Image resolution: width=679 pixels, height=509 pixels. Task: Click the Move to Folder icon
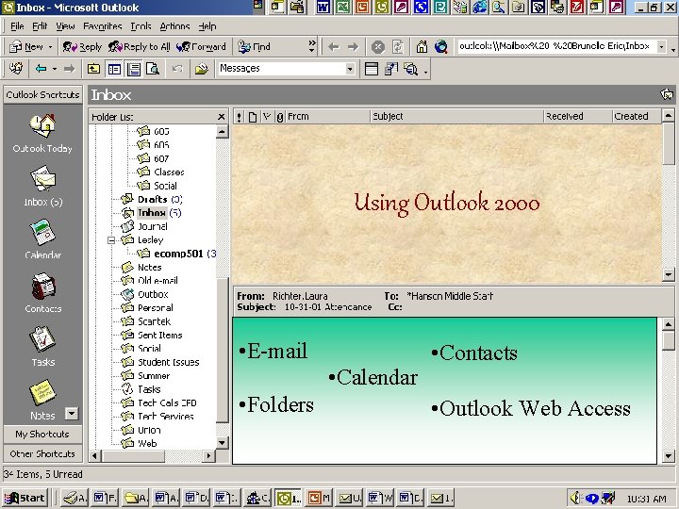[202, 69]
